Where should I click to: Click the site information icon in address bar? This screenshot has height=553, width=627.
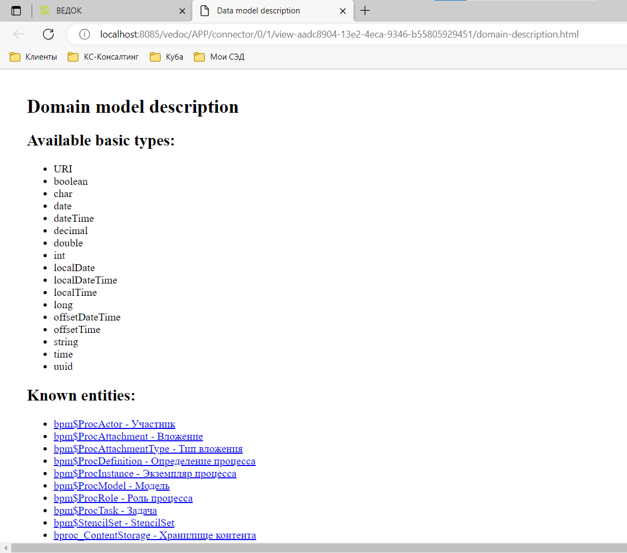(x=84, y=34)
